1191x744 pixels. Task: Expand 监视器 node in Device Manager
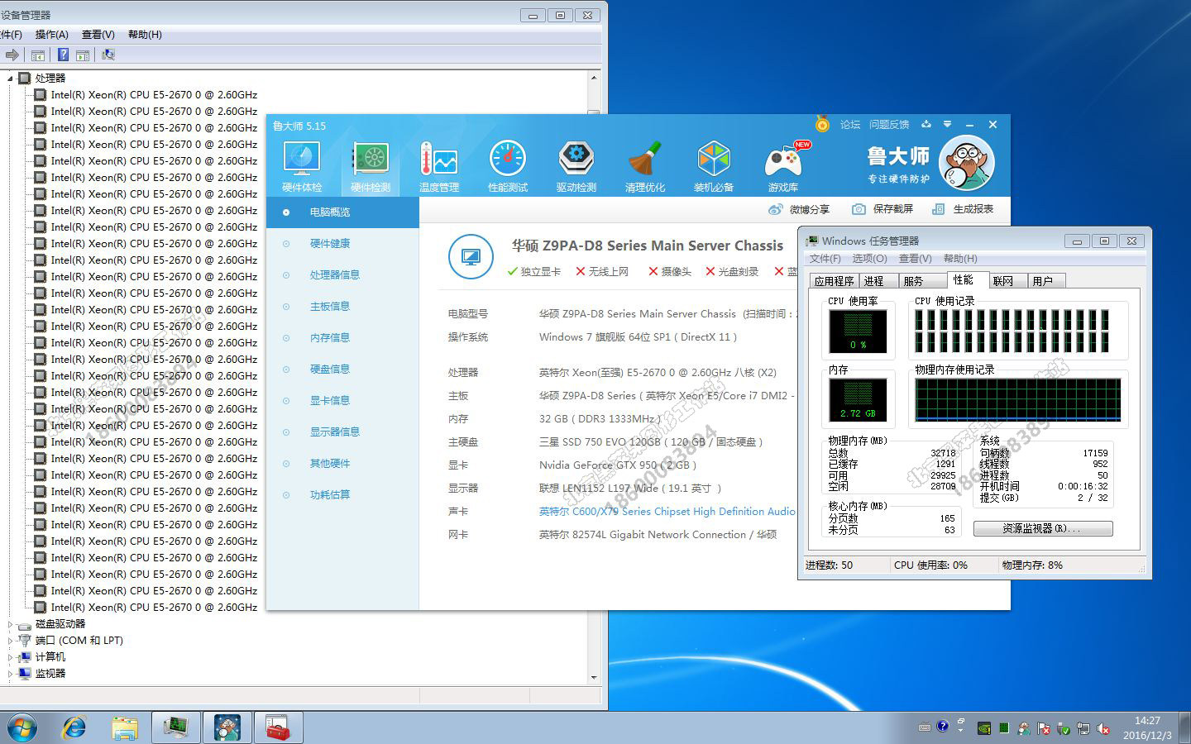11,674
